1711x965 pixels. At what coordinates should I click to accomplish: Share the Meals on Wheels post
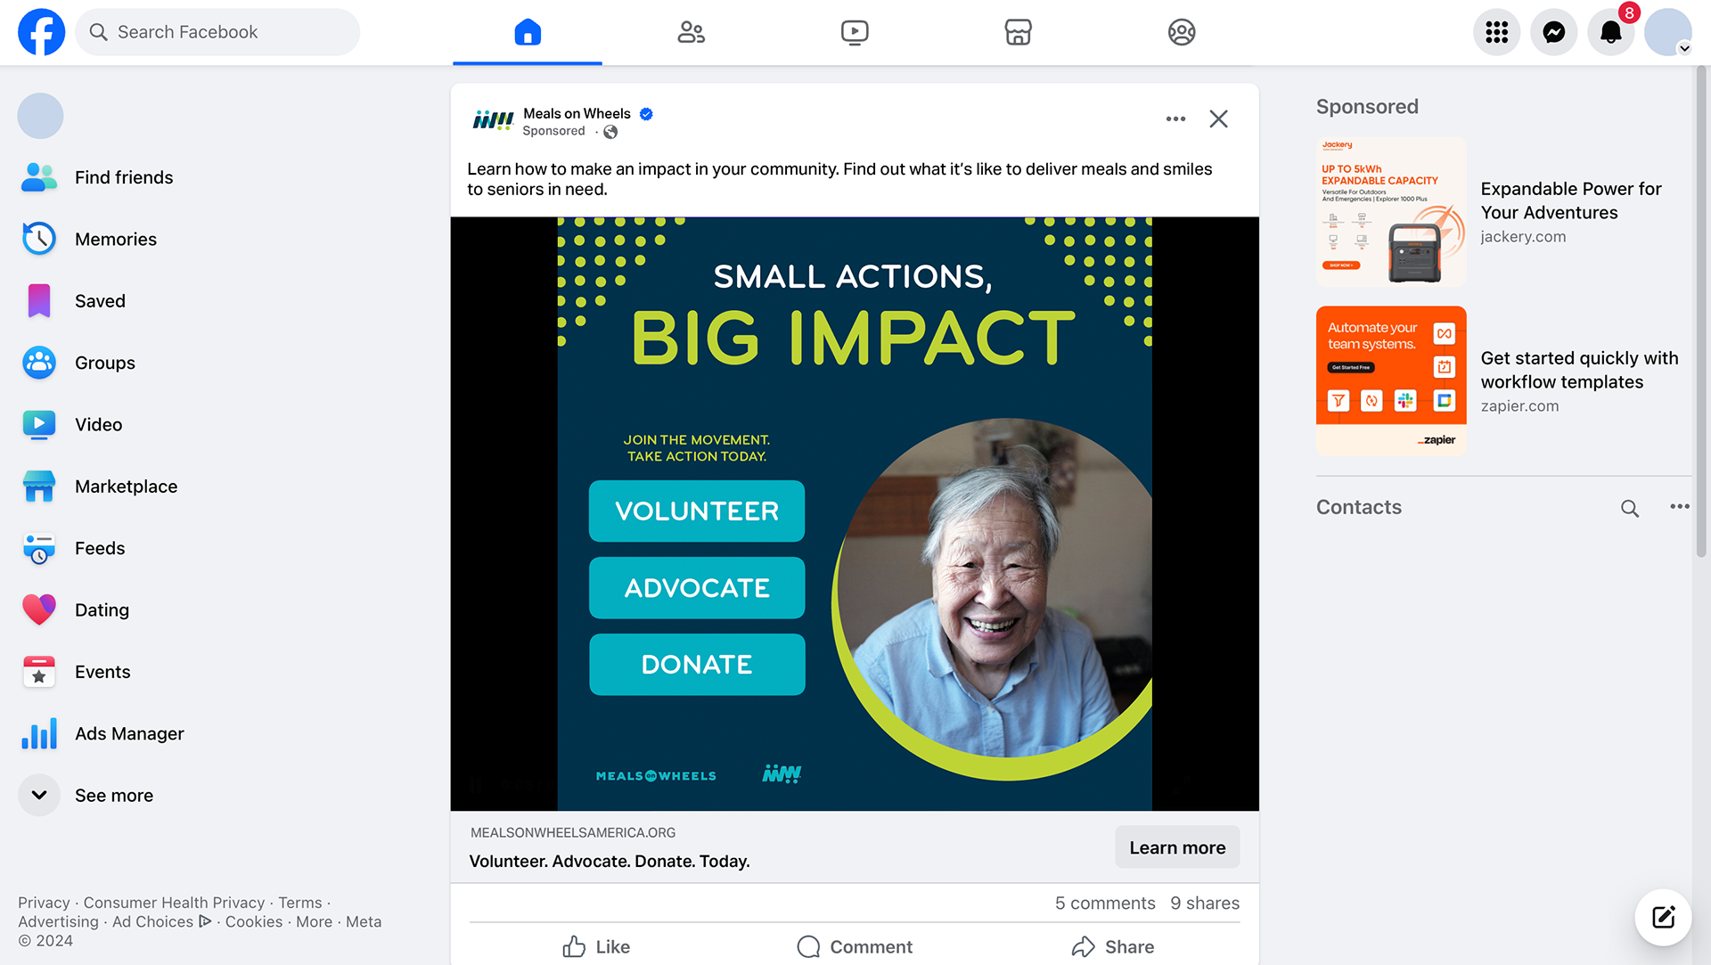click(1112, 946)
